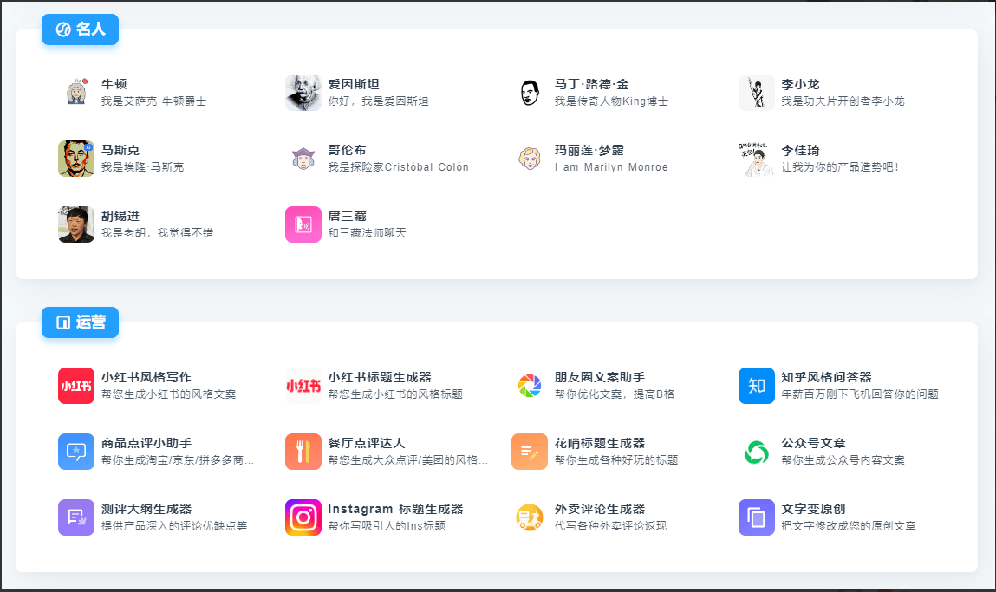
Task: Select the 餐厅点评达人 cutlery icon
Action: pos(303,452)
